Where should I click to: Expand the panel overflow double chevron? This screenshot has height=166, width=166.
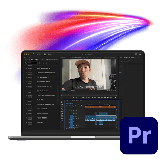pyautogui.click(x=117, y=57)
